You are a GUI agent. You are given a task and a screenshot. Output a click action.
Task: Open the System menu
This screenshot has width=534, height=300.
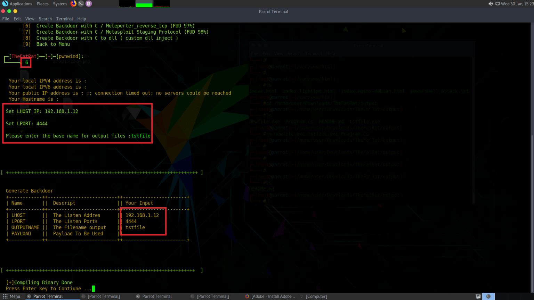[59, 4]
